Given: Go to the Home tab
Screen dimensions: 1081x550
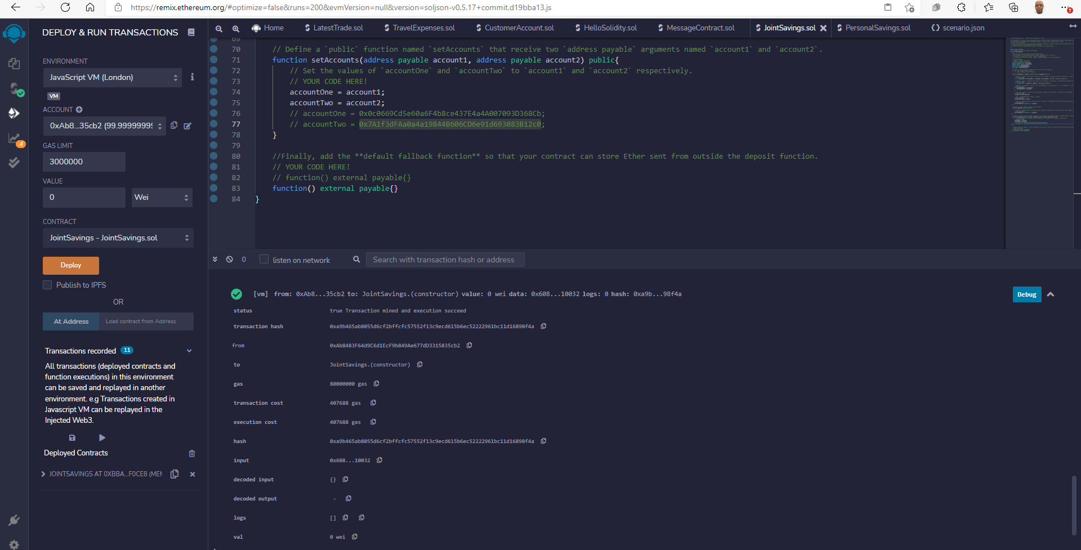Looking at the screenshot, I should coord(268,28).
